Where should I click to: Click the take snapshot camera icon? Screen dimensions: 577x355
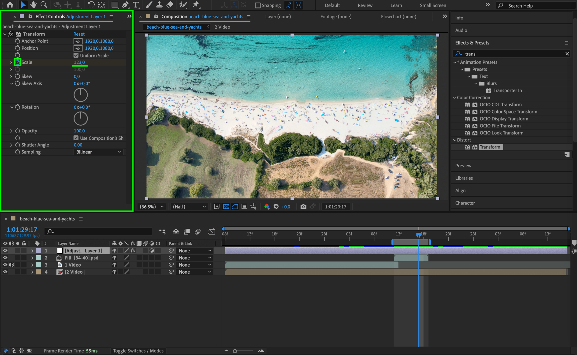point(303,207)
